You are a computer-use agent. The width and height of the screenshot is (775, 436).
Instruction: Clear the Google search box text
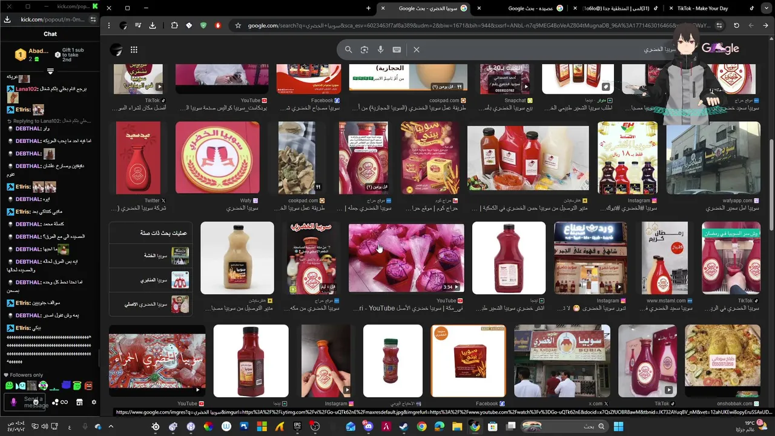(417, 50)
